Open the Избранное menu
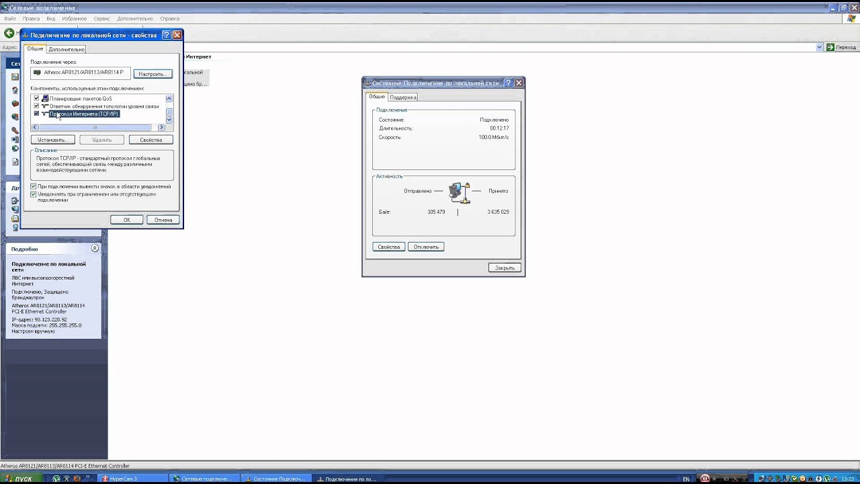Image resolution: width=860 pixels, height=484 pixels. (x=74, y=19)
